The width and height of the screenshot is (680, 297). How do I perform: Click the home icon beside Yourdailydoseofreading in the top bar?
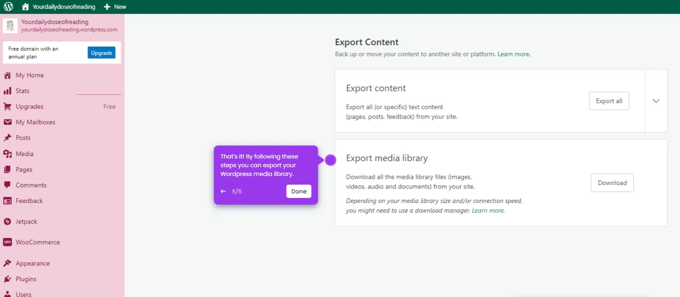tap(25, 7)
